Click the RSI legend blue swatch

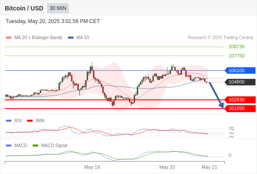(x=9, y=121)
